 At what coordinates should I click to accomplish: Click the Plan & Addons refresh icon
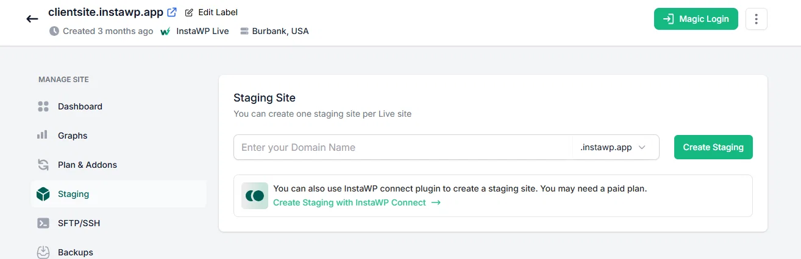click(x=43, y=165)
